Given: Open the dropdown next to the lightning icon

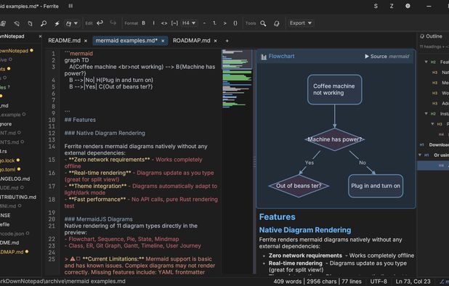Looking at the screenshot, I should point(72,23).
